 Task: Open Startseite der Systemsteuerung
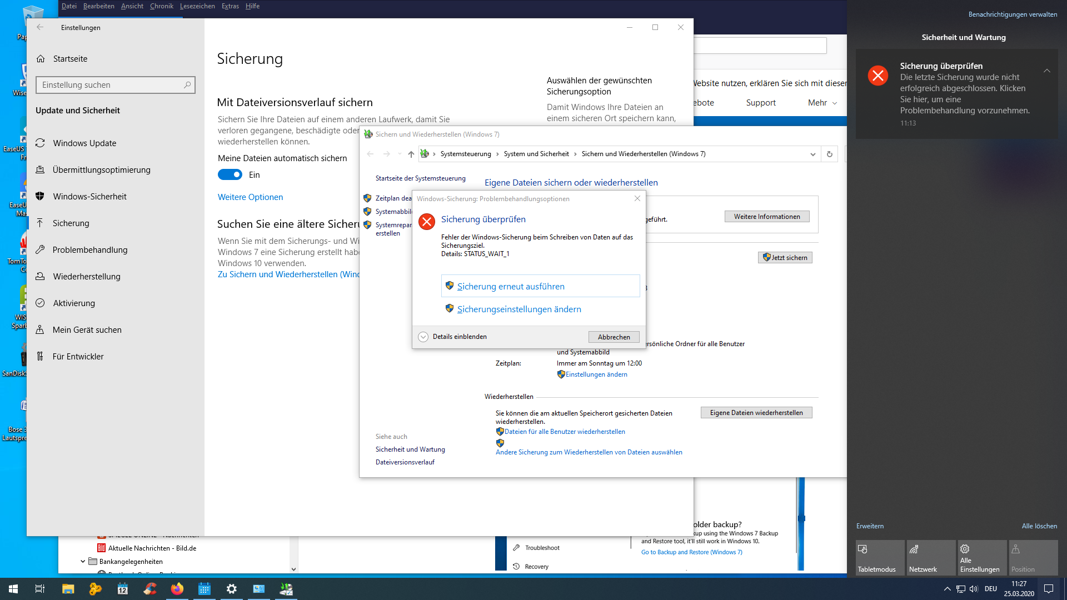[x=420, y=178]
